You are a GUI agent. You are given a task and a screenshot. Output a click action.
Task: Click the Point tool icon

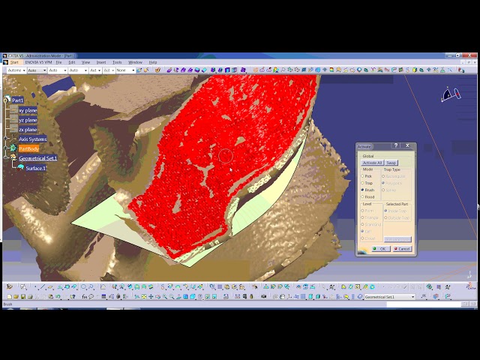tap(35, 286)
